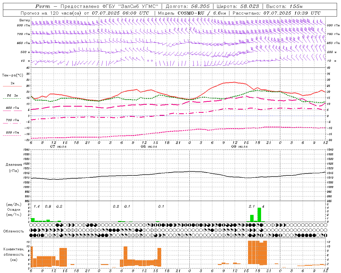This screenshot has width=341, height=273.
Task: Click the '4' precipitation amount value
Action: [263, 206]
